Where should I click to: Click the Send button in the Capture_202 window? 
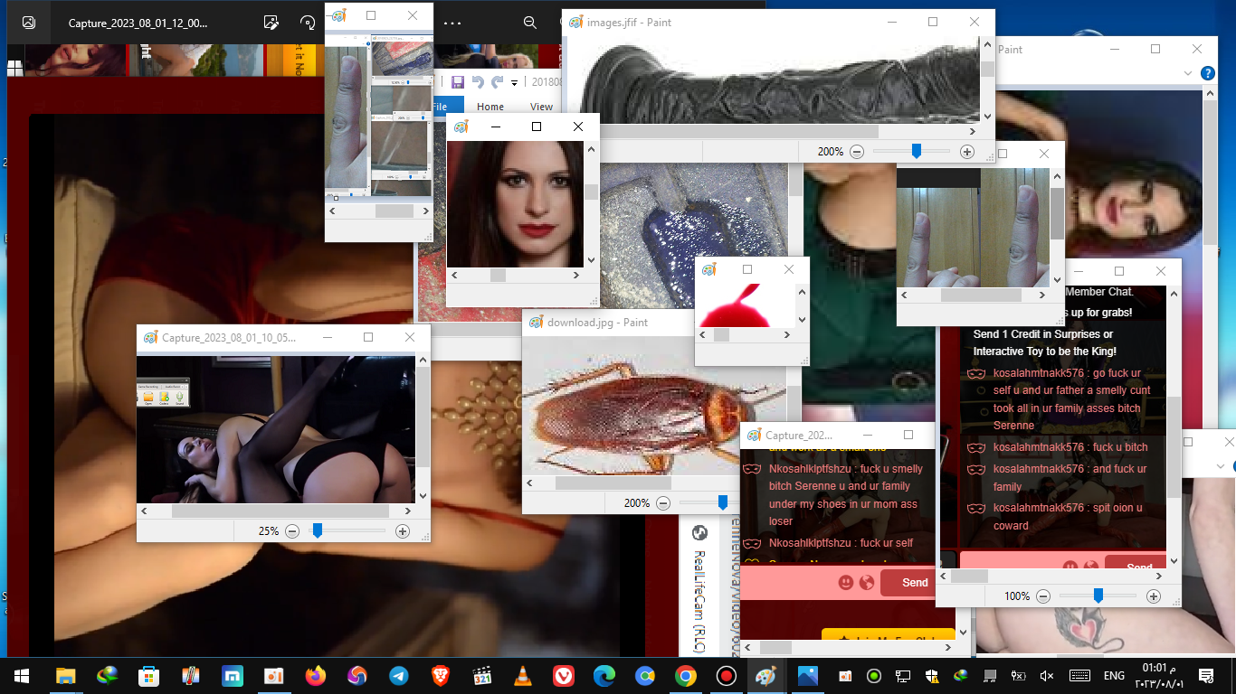(x=914, y=583)
